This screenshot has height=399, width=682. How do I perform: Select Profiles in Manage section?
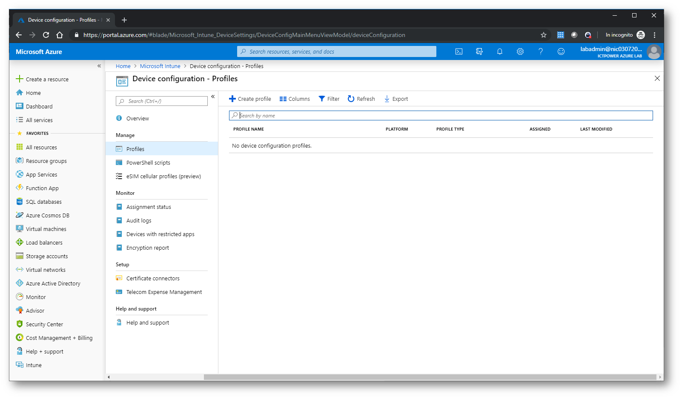tap(162, 149)
